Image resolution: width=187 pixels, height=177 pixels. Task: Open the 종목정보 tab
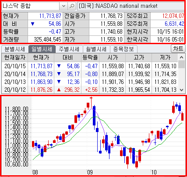coord(123,49)
